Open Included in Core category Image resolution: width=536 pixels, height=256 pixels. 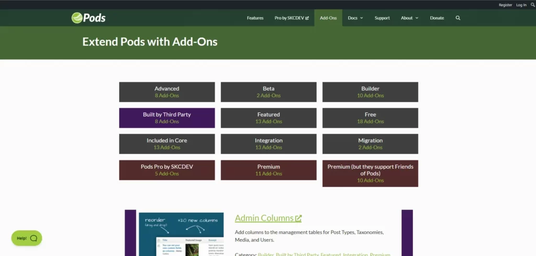pos(167,144)
